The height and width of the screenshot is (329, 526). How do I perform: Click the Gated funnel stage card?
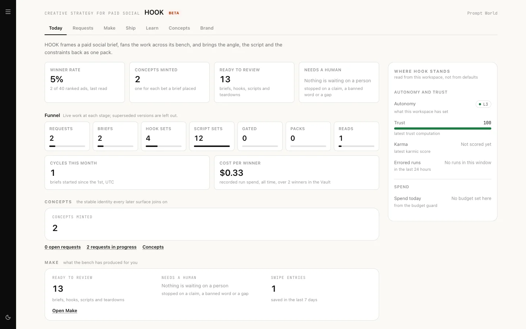pos(260,136)
